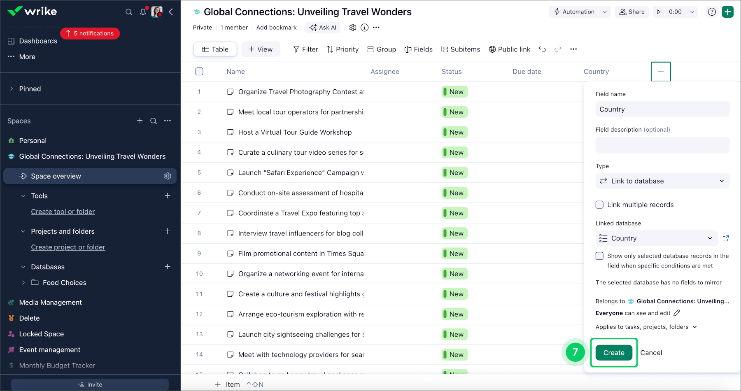
Task: Open the Linked database Country dropdown
Action: tap(656, 238)
